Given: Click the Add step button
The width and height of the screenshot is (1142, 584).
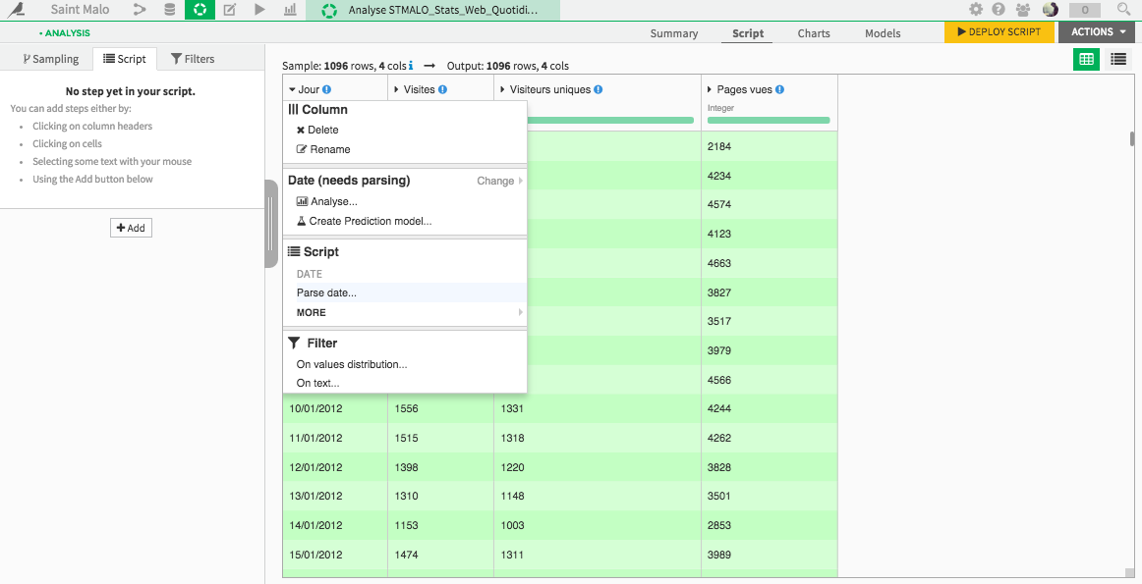Looking at the screenshot, I should click(131, 227).
